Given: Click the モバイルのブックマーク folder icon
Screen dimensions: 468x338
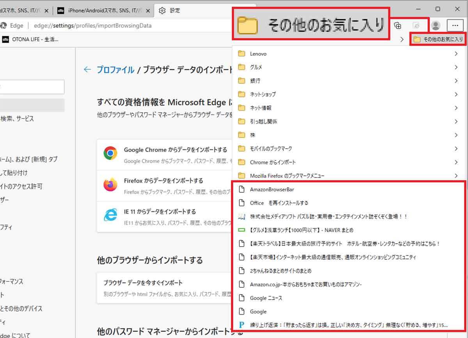Looking at the screenshot, I should point(241,149).
